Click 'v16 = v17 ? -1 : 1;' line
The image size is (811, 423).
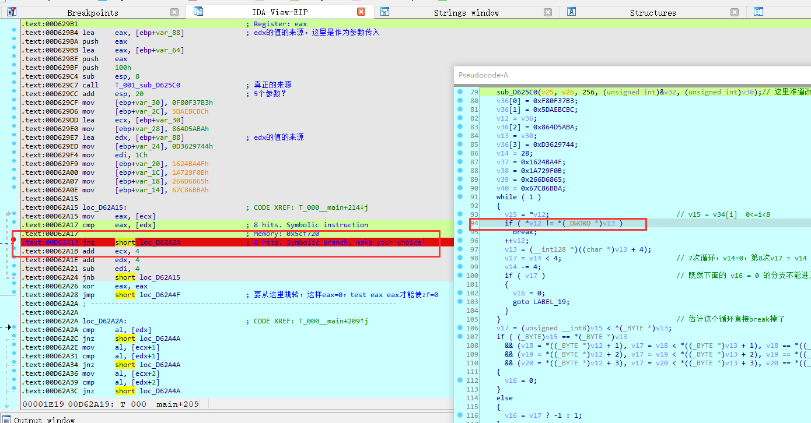click(543, 415)
